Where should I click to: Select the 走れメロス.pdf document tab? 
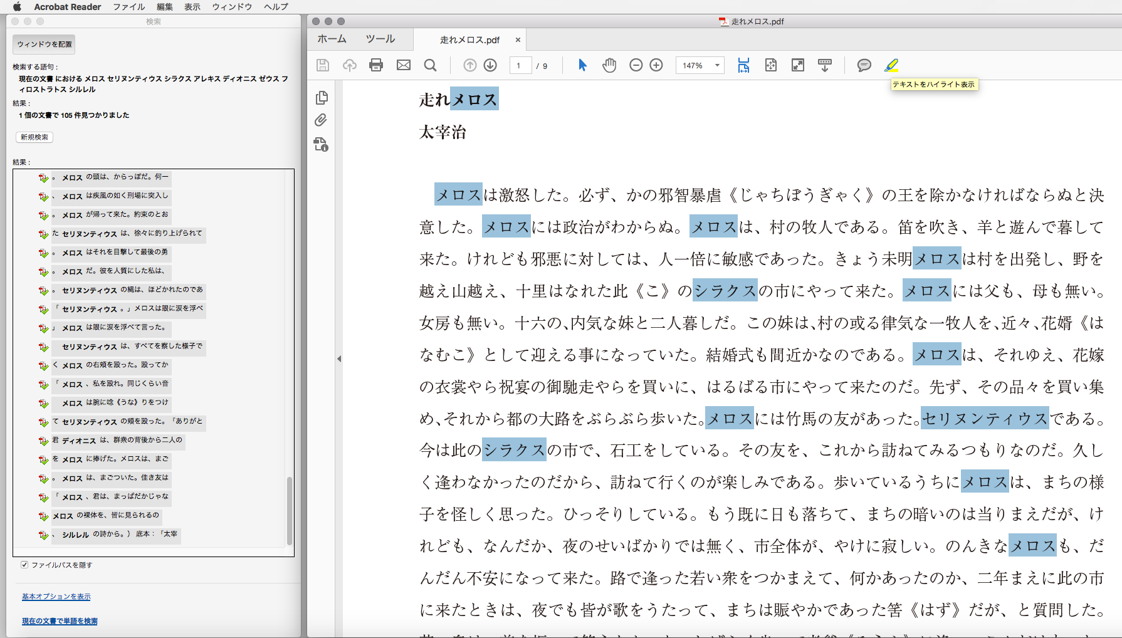[x=469, y=39]
